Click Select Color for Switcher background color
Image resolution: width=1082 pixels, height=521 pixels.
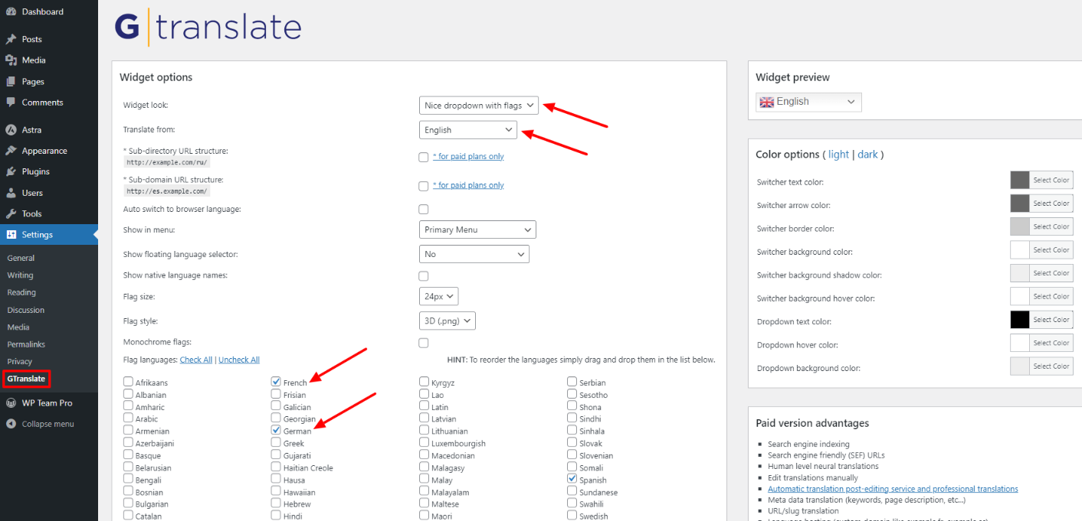coord(1051,250)
